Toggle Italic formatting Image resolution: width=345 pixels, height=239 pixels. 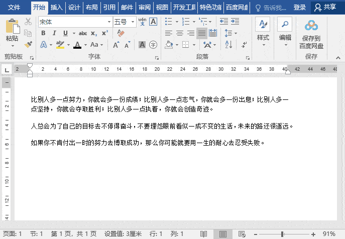(54, 33)
